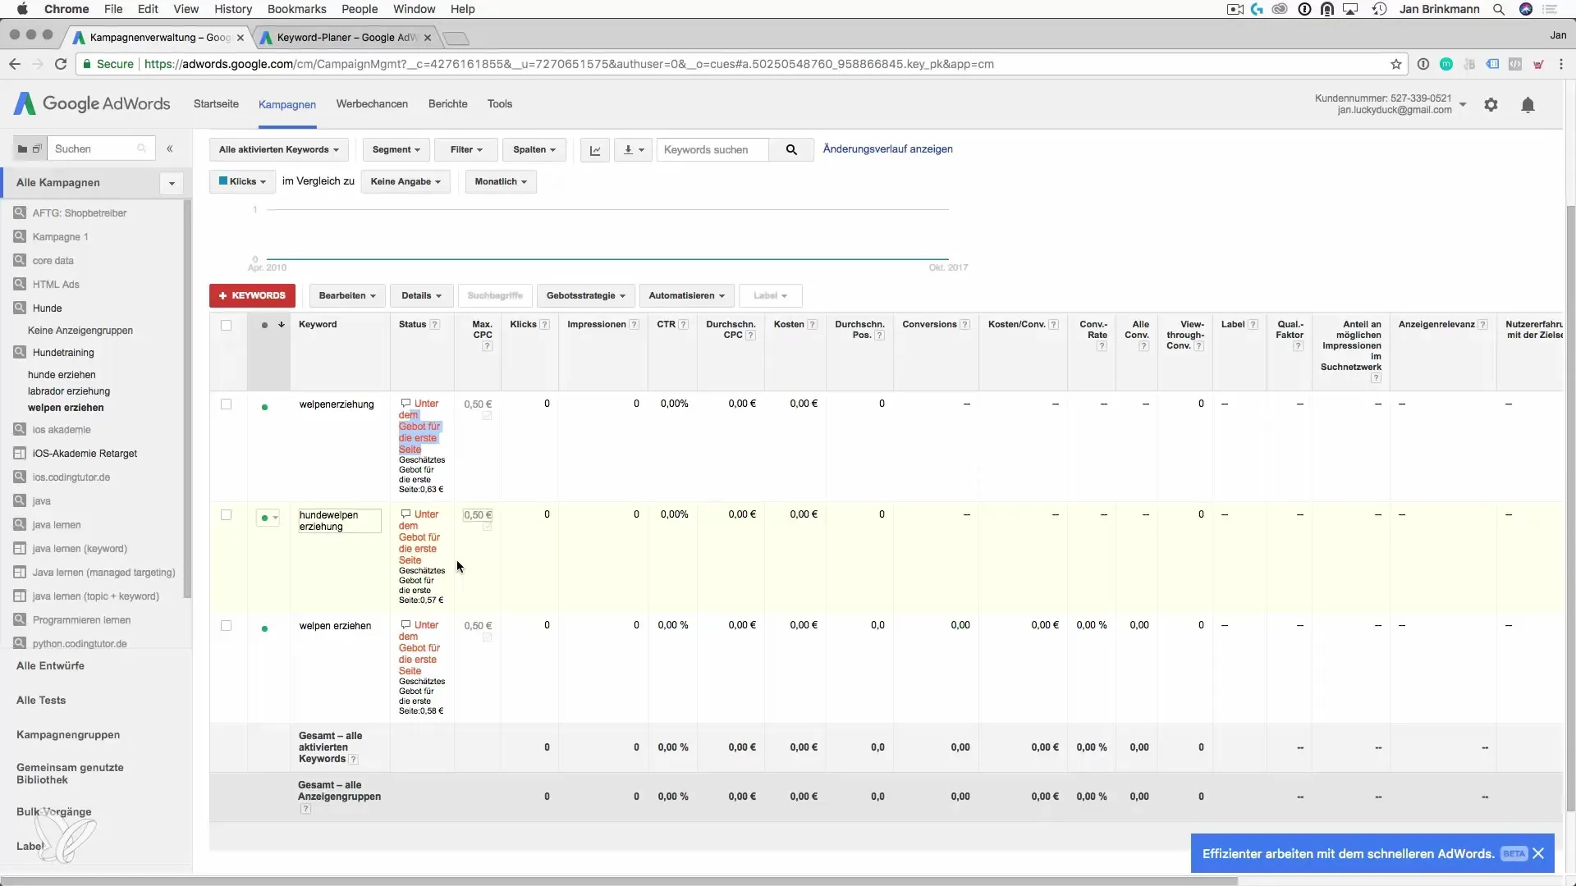Open Kampagnengruppen in the sidebar
Screen dimensions: 1576x886
coord(68,734)
